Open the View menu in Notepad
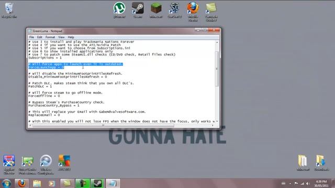 pyautogui.click(x=61, y=37)
